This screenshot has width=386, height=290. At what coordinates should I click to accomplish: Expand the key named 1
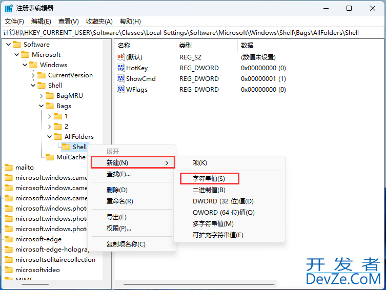pos(50,116)
